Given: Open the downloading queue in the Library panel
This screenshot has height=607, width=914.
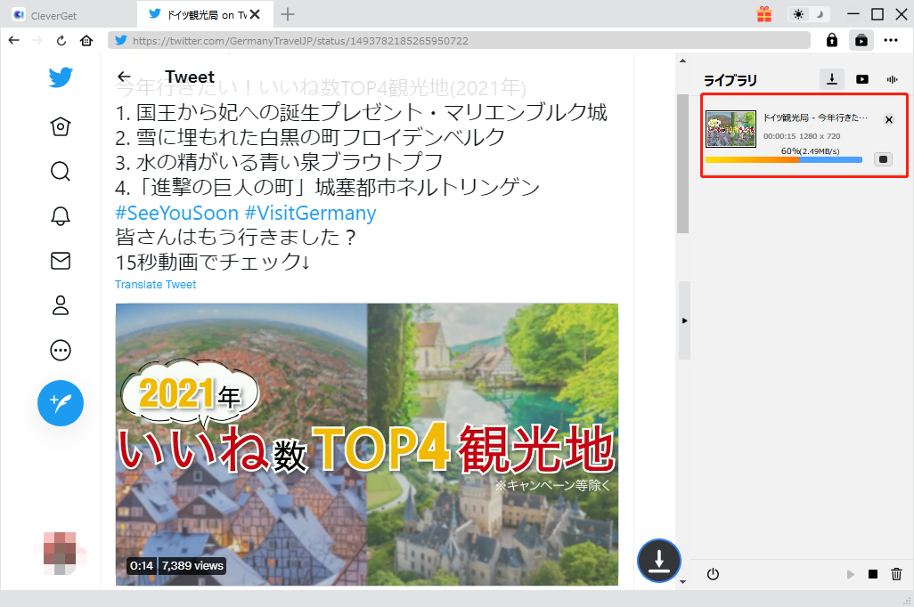Looking at the screenshot, I should coord(831,79).
